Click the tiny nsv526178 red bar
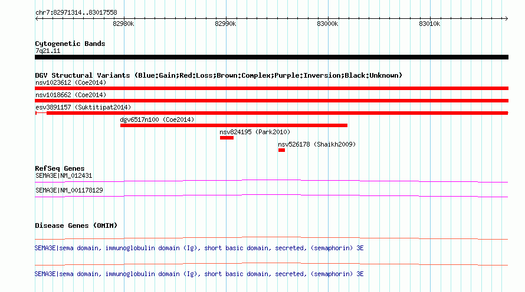The height and width of the screenshot is (292, 525). point(281,150)
